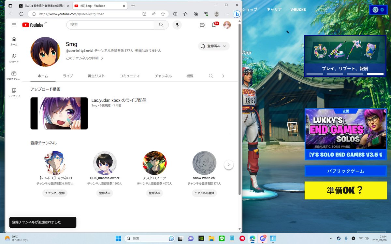The height and width of the screenshot is (244, 391).
Task: Open Discord from the taskbar
Action: tap(263, 238)
